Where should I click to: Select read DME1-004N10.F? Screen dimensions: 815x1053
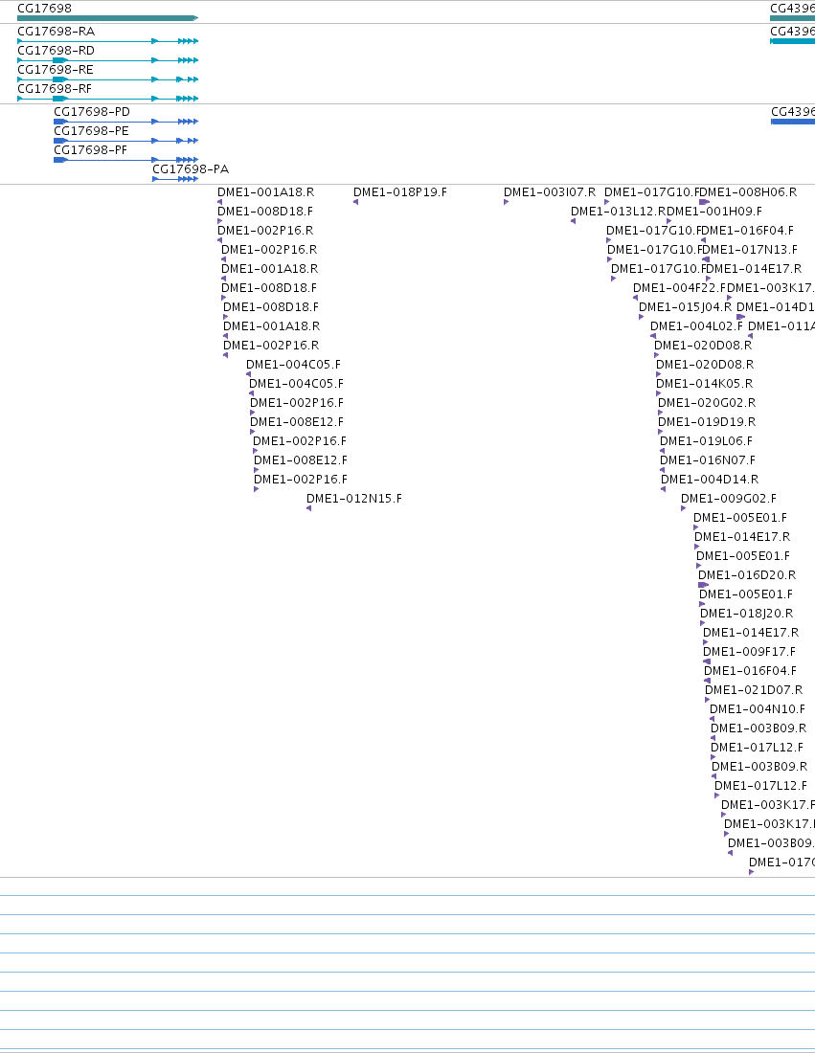coord(758,709)
